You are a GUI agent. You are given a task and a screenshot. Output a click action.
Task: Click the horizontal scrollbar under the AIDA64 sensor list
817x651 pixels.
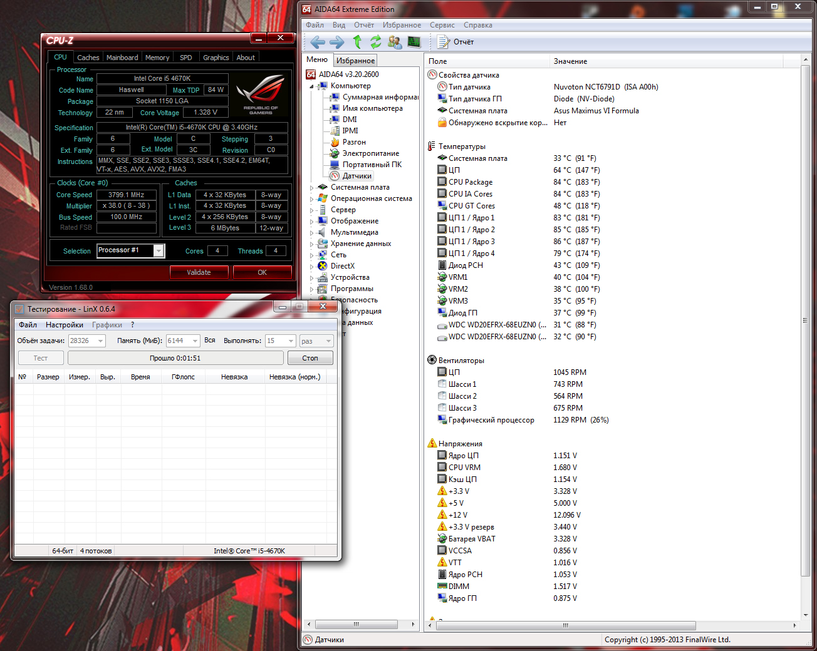pos(566,625)
